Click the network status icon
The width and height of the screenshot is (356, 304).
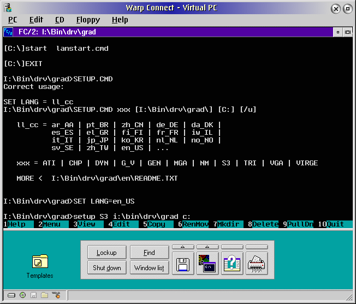click(56, 295)
